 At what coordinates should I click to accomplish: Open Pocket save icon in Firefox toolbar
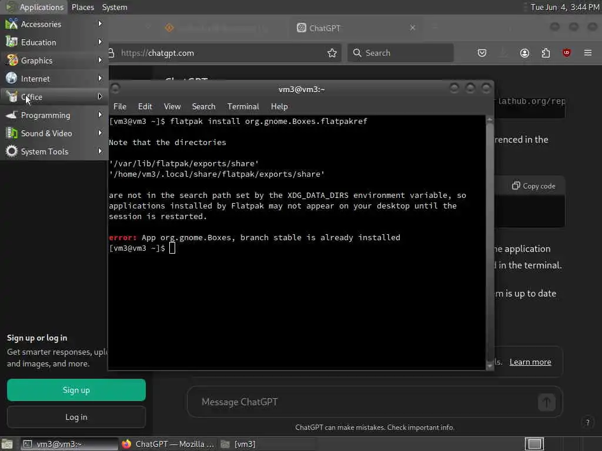click(x=482, y=53)
